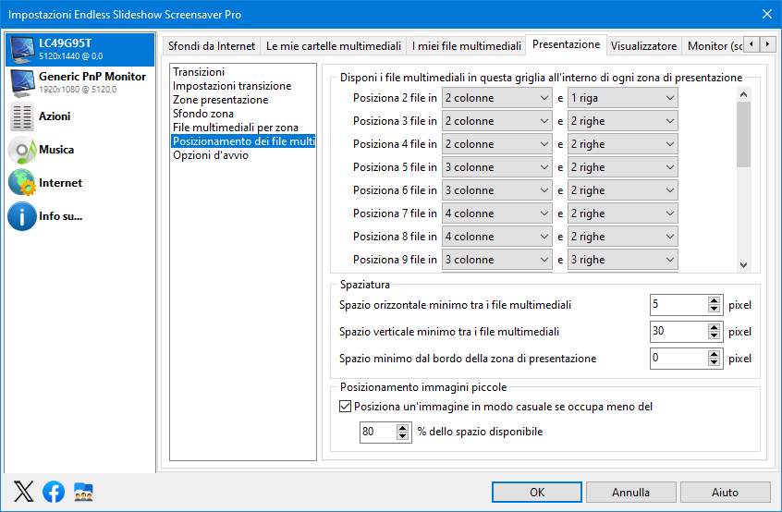This screenshot has height=512, width=782.
Task: Open columns dropdown for Posiziona 5 file
Action: click(496, 167)
